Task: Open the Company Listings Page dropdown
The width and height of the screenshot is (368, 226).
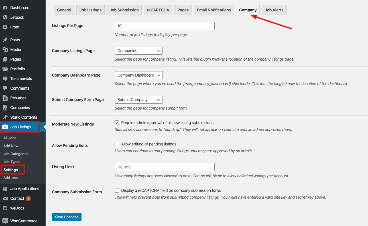Action: [139, 51]
